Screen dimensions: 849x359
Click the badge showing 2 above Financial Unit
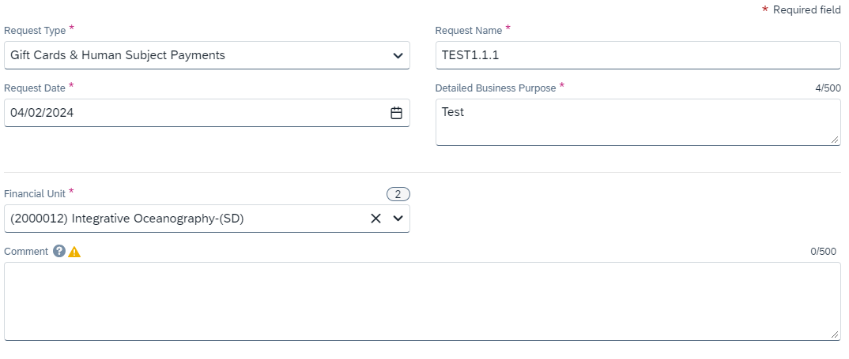click(398, 194)
